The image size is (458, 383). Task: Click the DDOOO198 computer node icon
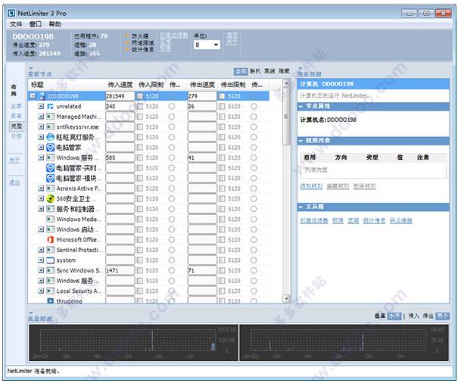pos(42,96)
